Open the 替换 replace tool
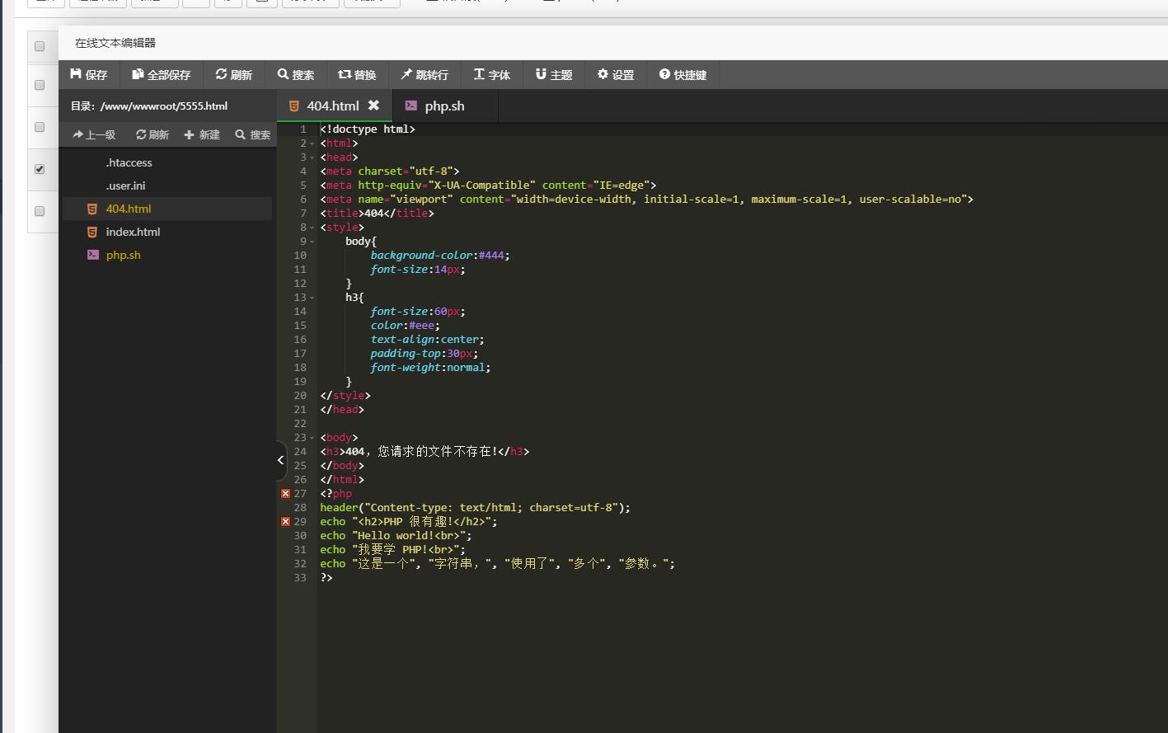The image size is (1168, 733). pyautogui.click(x=357, y=75)
